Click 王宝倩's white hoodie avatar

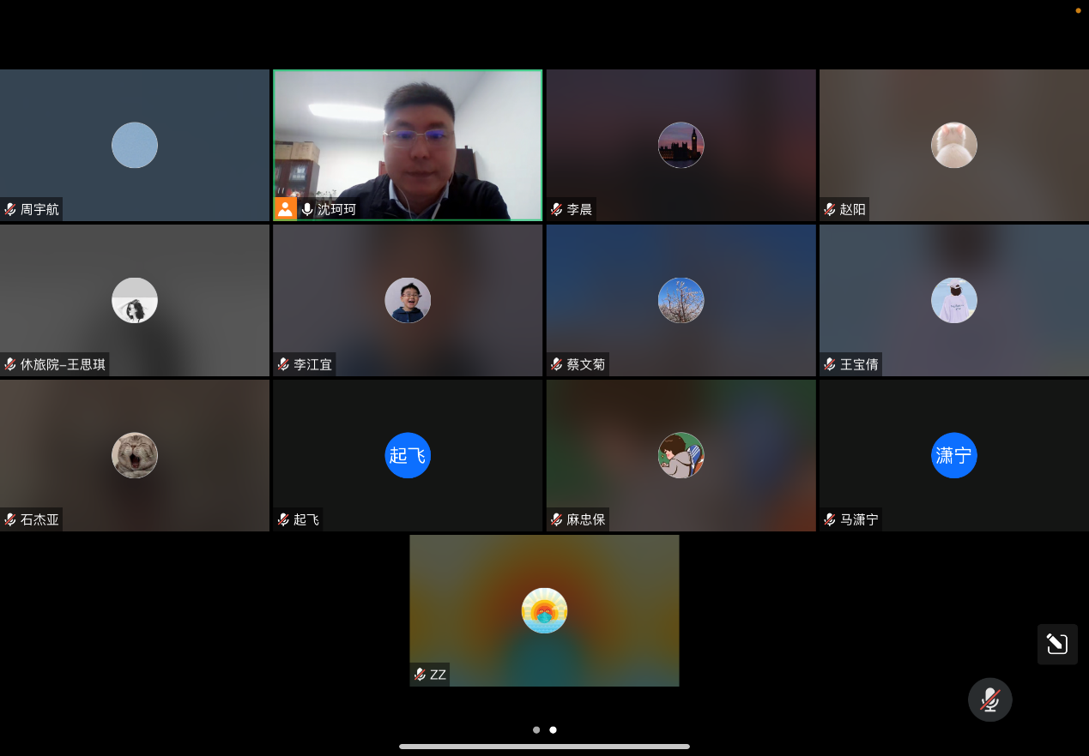coord(953,300)
